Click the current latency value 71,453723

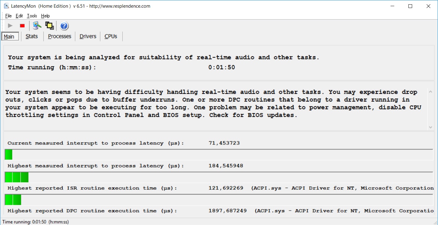click(x=224, y=143)
